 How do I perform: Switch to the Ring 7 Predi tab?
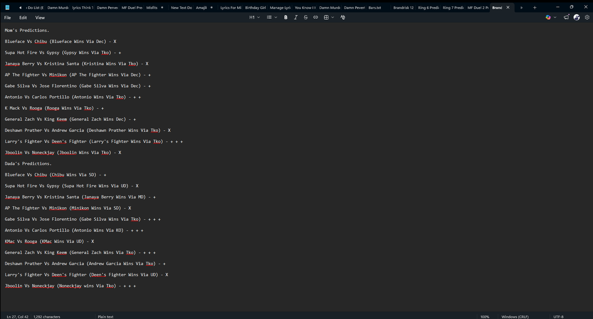coord(453,8)
